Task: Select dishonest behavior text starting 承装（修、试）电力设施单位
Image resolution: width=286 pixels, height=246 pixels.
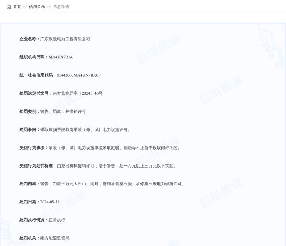Action: pyautogui.click(x=114, y=148)
